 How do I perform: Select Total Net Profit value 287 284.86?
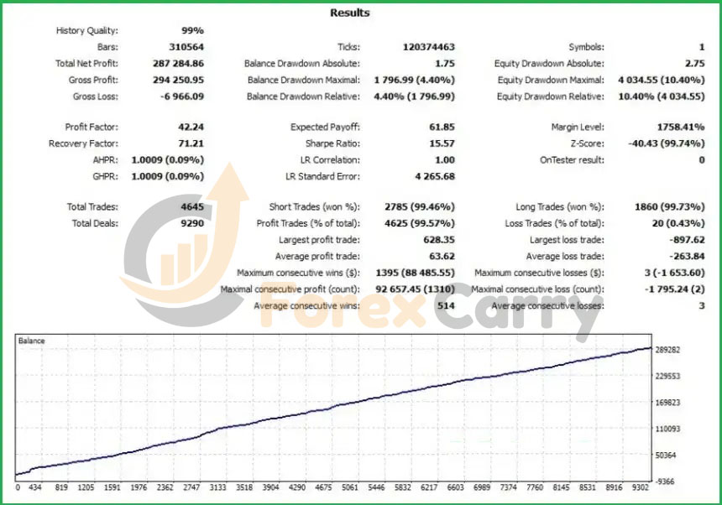click(x=178, y=64)
